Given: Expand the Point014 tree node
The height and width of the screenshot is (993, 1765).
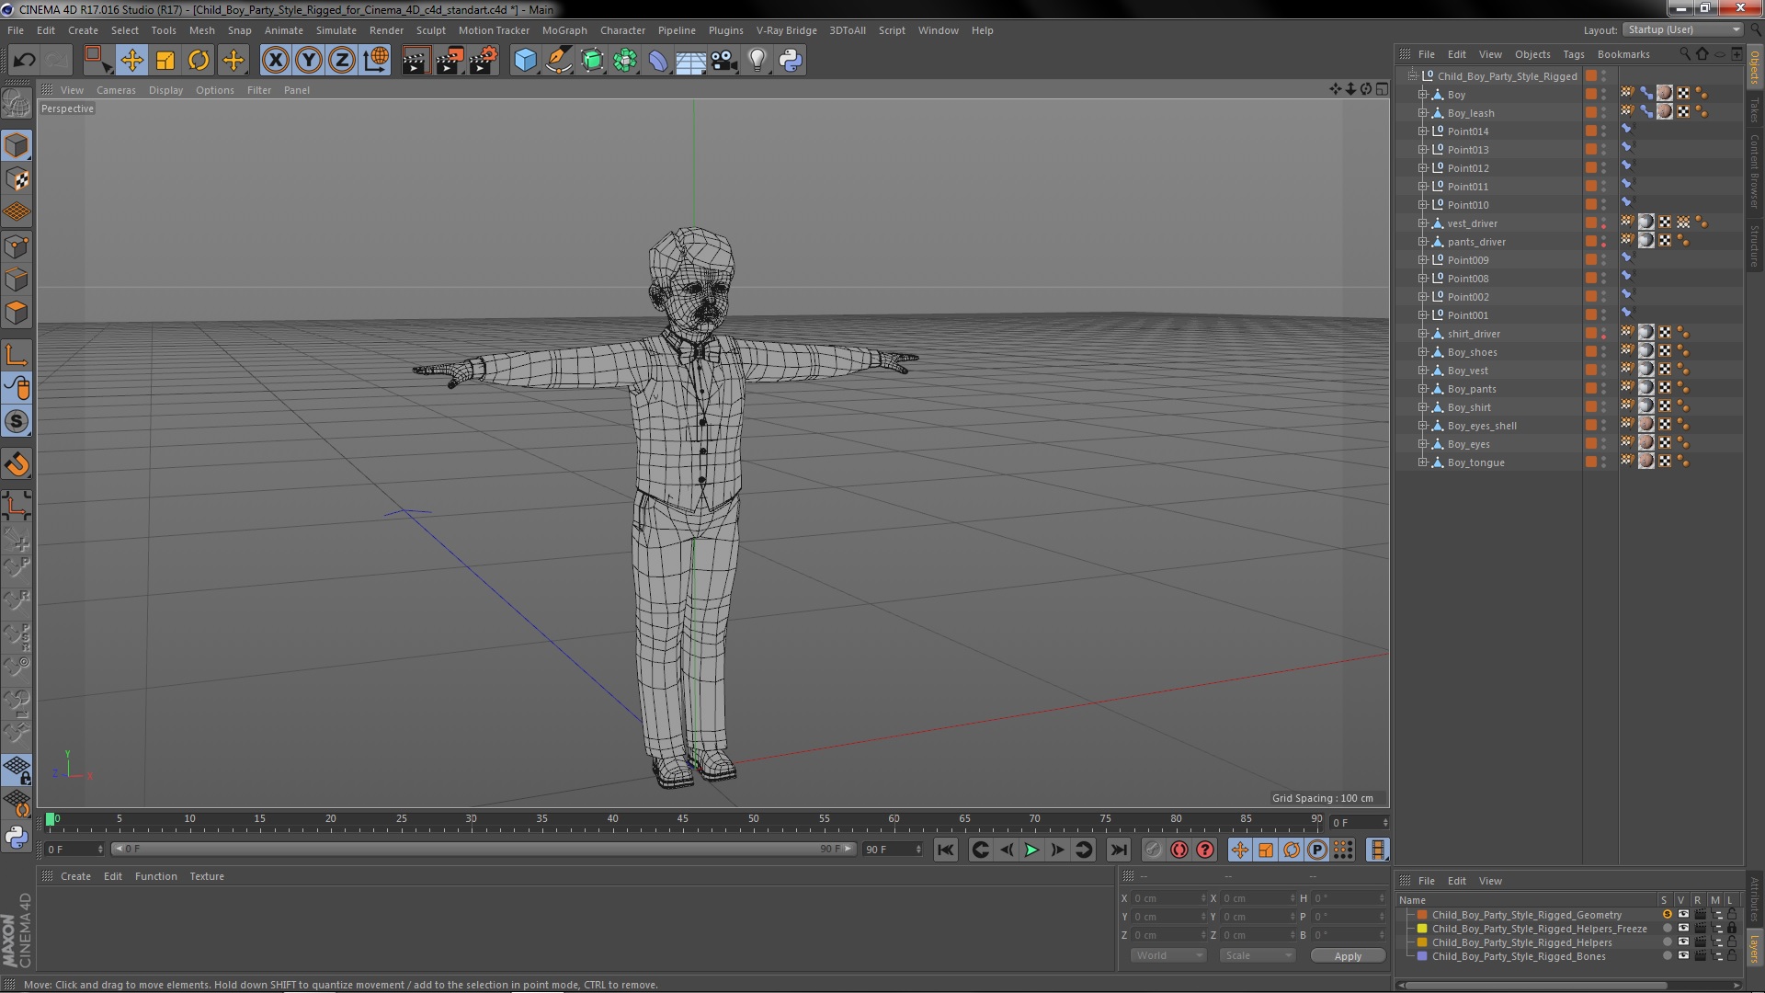Looking at the screenshot, I should point(1422,131).
